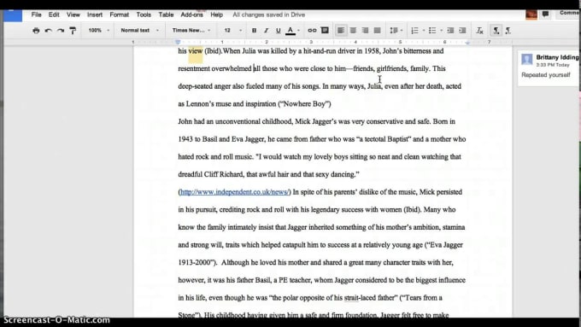The image size is (581, 327).
Task: Insert a link with chain icon
Action: [312, 31]
